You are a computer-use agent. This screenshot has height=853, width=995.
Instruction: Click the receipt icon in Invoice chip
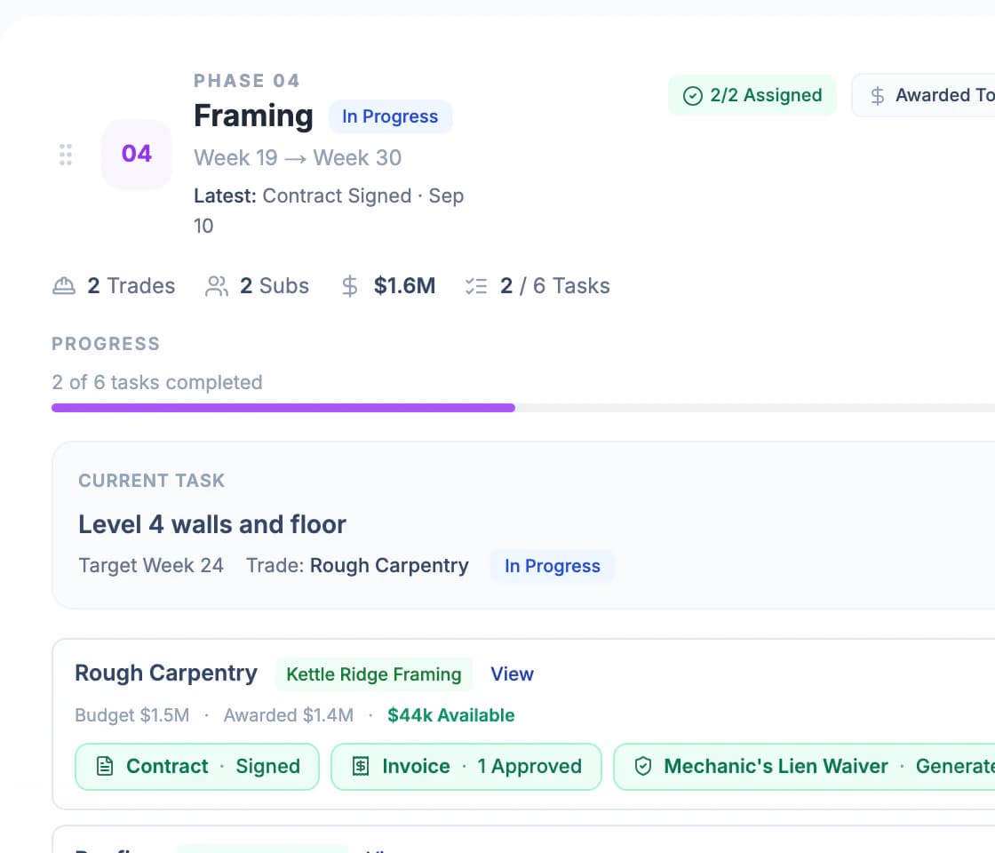point(361,767)
